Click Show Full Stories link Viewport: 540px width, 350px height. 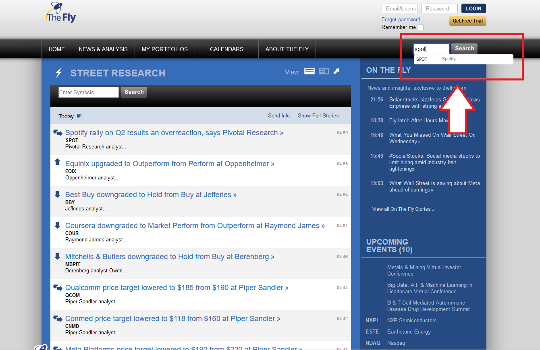click(x=318, y=115)
